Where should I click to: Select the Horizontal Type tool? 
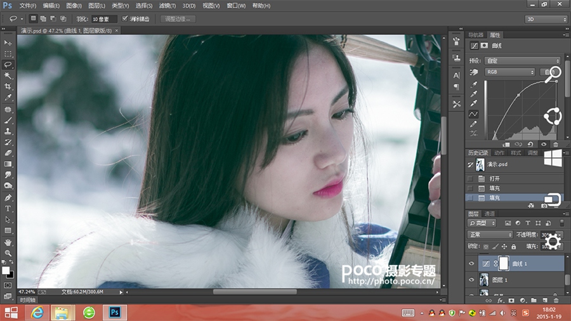[x=8, y=208]
